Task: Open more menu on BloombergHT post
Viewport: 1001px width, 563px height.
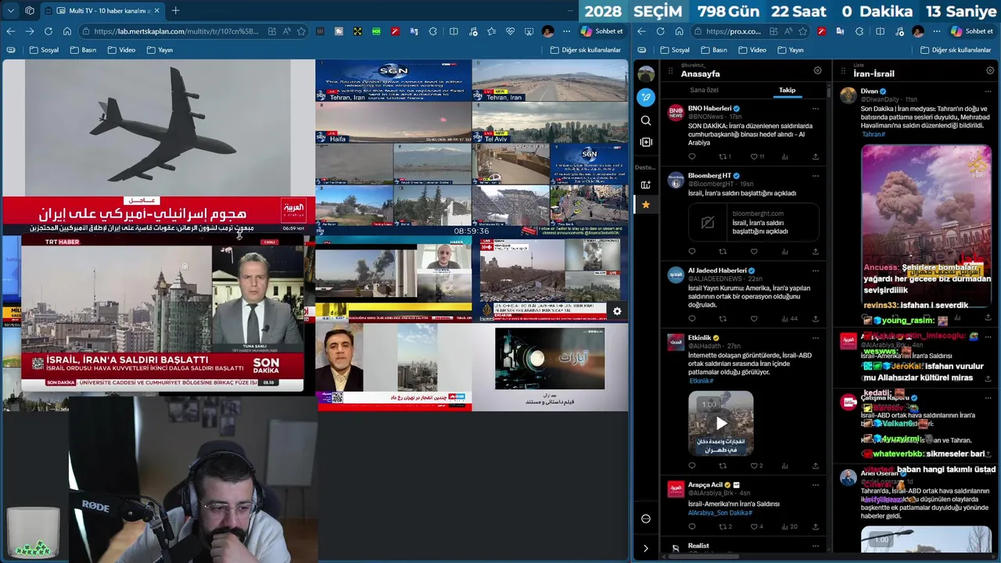Action: tap(815, 175)
